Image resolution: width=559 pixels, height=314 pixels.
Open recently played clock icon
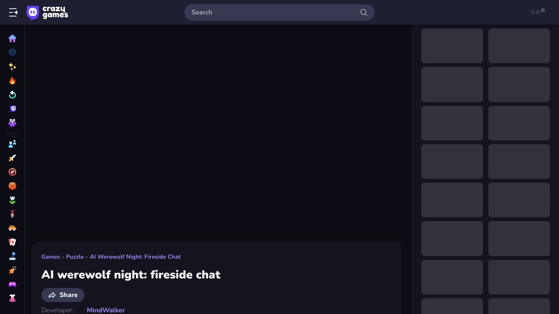[x=12, y=52]
